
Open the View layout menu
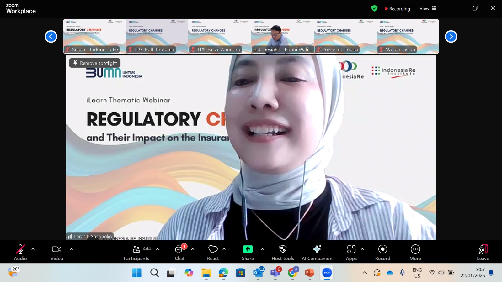(x=428, y=8)
